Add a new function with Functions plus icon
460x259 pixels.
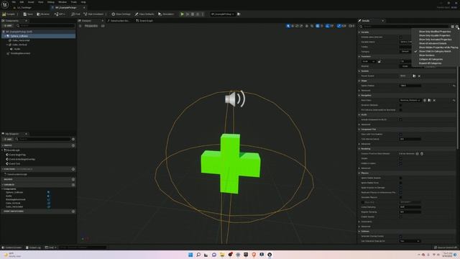pyautogui.click(x=73, y=169)
